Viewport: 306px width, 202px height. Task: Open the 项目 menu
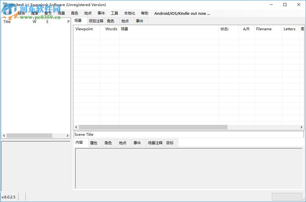click(x=8, y=13)
